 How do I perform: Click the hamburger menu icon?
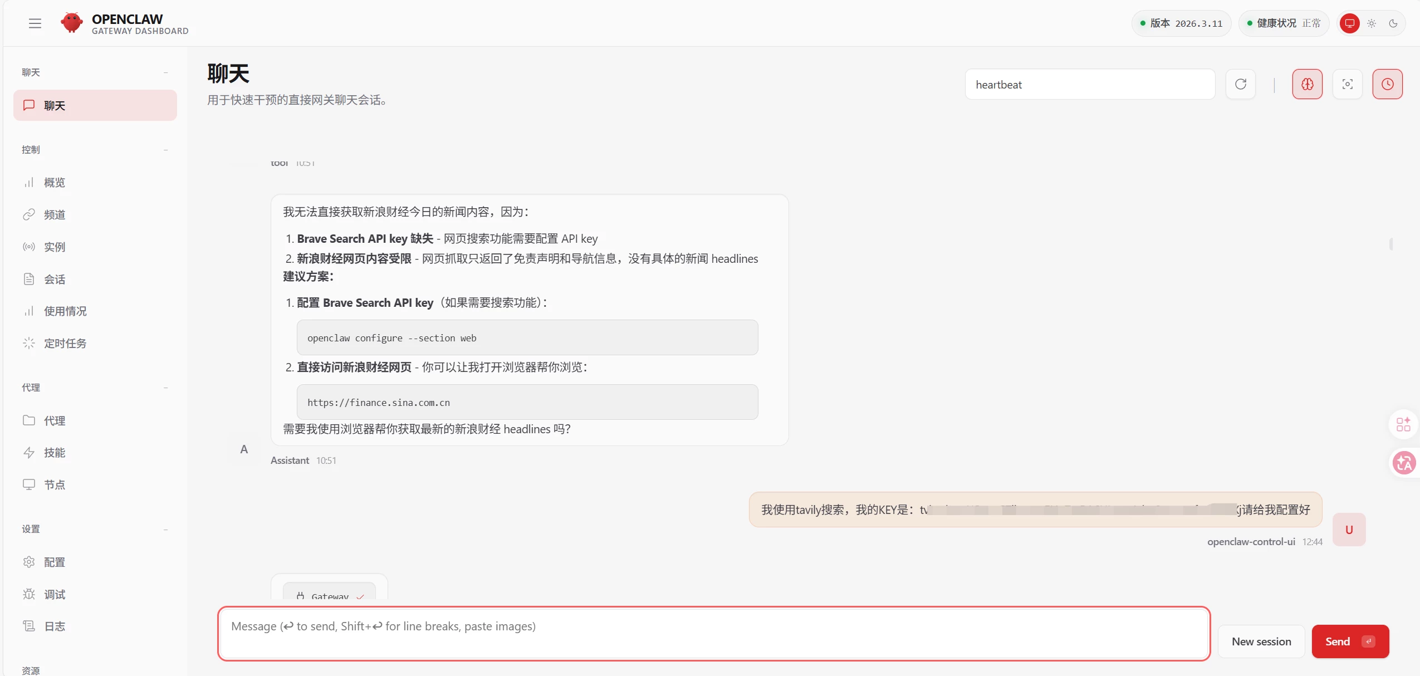tap(35, 23)
